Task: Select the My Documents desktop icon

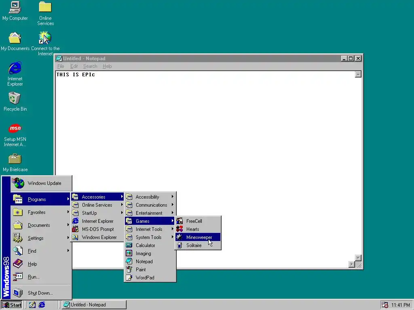Action: point(15,42)
